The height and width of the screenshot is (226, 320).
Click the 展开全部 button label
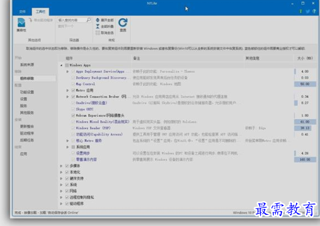click(107, 20)
